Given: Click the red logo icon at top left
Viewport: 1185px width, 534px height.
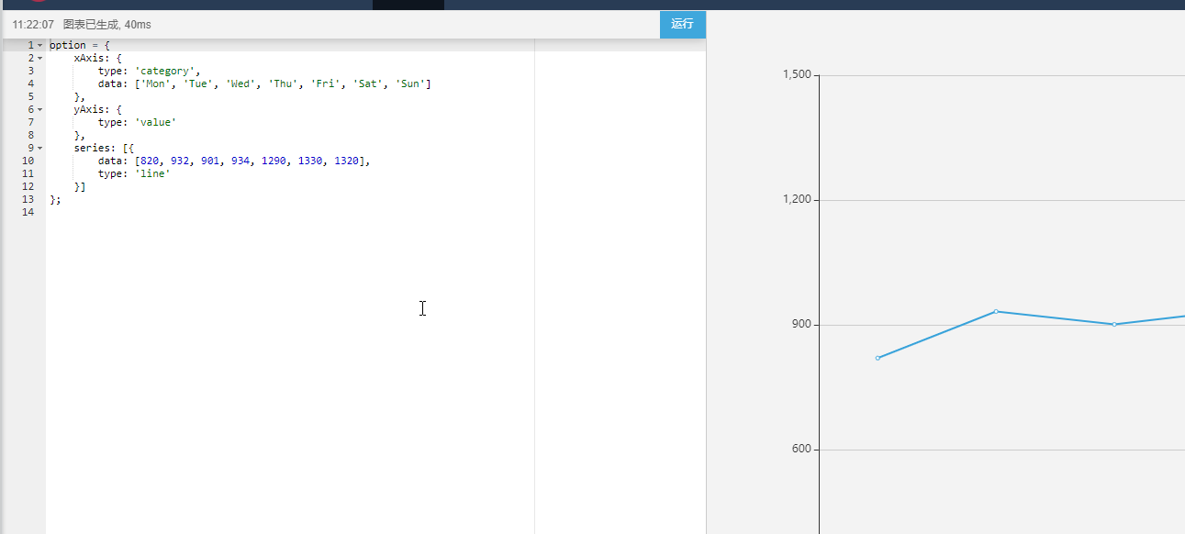Looking at the screenshot, I should click(39, 3).
